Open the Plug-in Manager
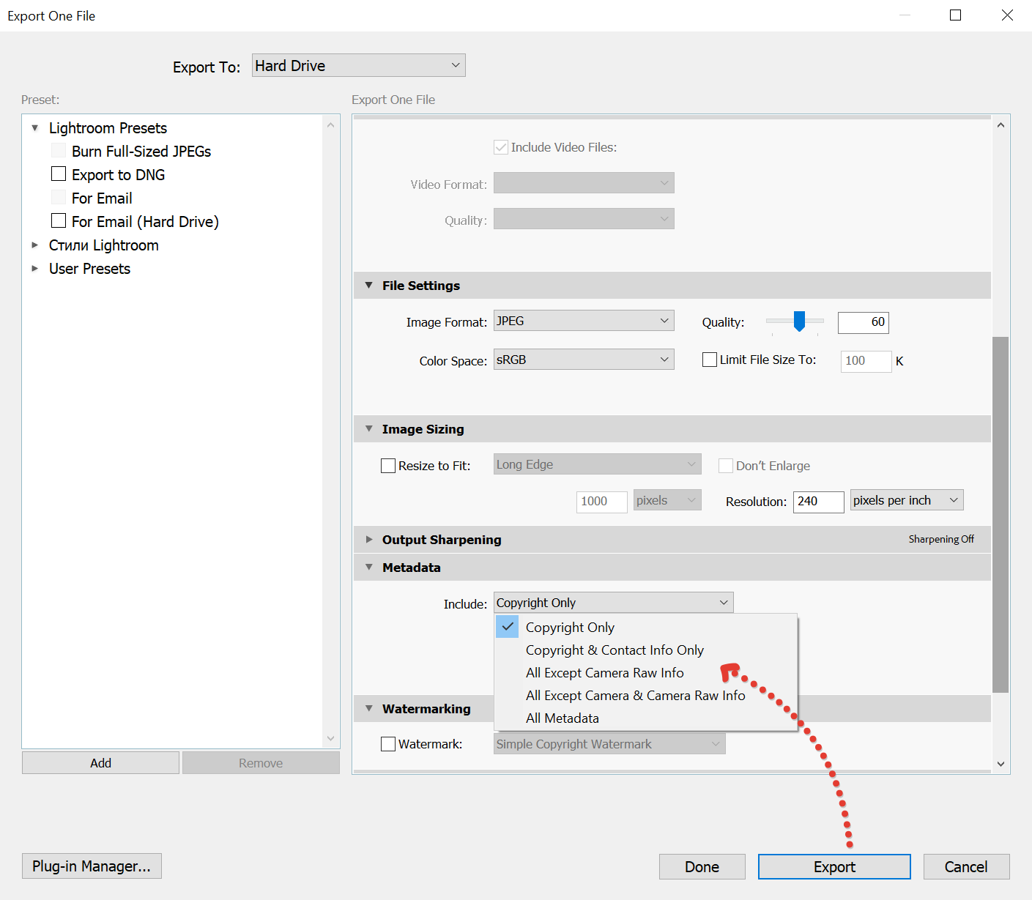Image resolution: width=1032 pixels, height=900 pixels. click(x=92, y=866)
